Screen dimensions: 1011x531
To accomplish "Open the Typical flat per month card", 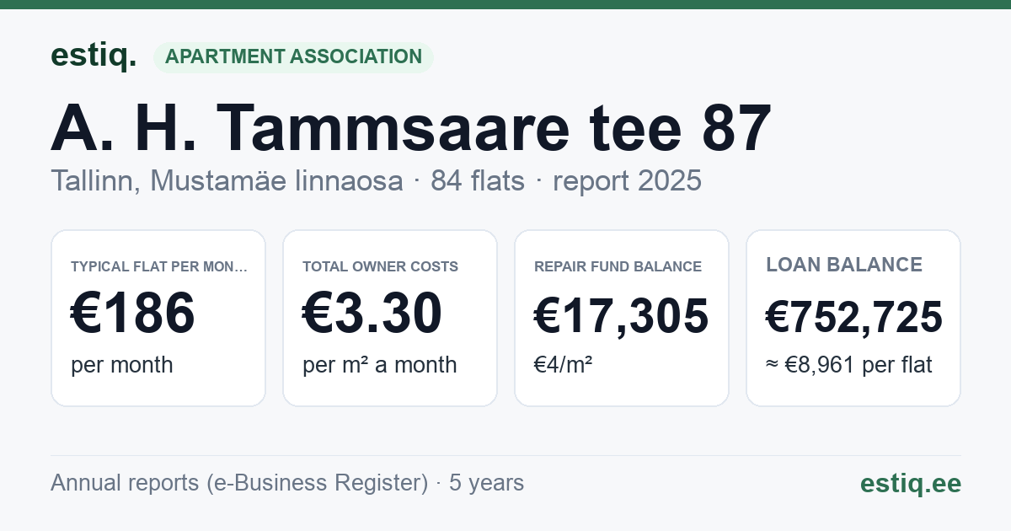I will click(158, 318).
